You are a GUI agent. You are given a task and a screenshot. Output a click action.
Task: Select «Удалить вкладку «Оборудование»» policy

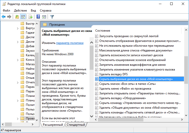click(122, 98)
